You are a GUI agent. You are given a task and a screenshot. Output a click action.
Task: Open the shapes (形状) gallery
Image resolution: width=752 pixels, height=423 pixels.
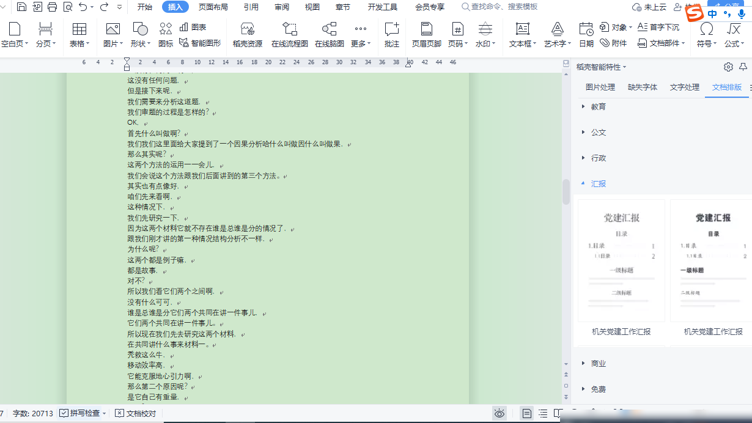click(140, 34)
